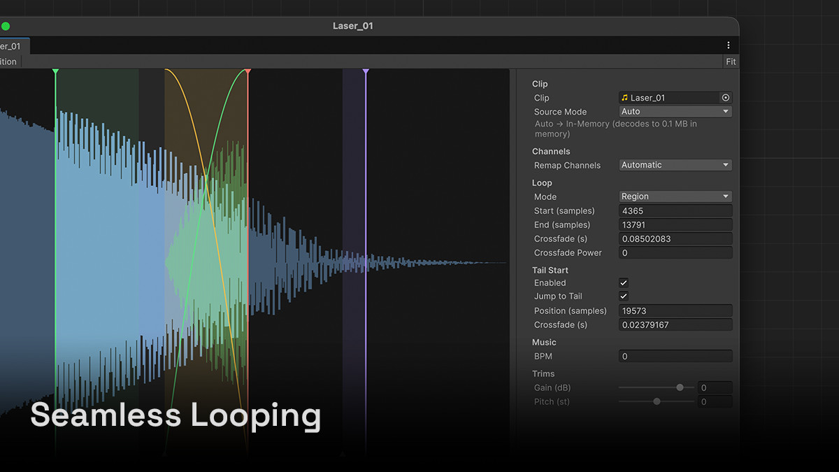Click the Pitch (st) slider handle
The width and height of the screenshot is (839, 472).
click(x=657, y=401)
